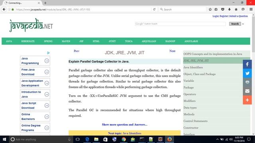Click the Login link
This screenshot has height=143, width=255.
pos(216,16)
